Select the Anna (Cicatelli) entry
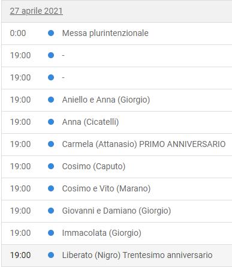The height and width of the screenshot is (267, 232). click(91, 122)
